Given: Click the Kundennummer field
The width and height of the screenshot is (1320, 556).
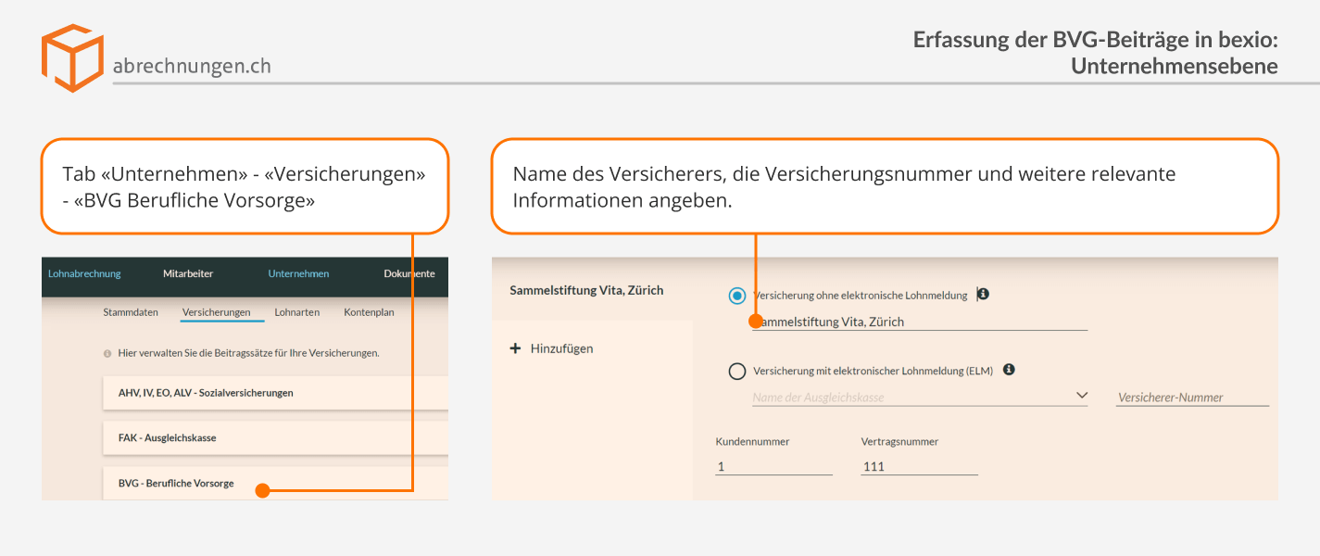Looking at the screenshot, I should click(x=773, y=466).
